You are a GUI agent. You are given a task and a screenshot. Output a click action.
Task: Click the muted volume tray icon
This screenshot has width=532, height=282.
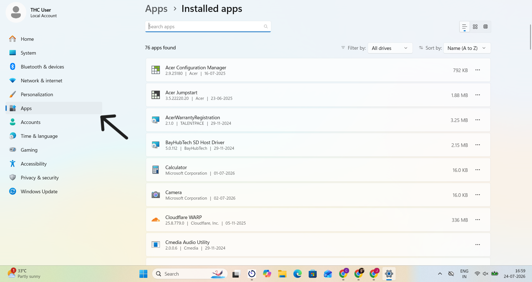[485, 274]
